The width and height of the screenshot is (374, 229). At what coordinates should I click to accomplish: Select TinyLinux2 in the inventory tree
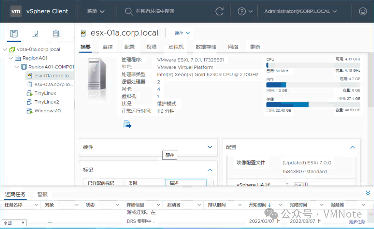pyautogui.click(x=47, y=102)
